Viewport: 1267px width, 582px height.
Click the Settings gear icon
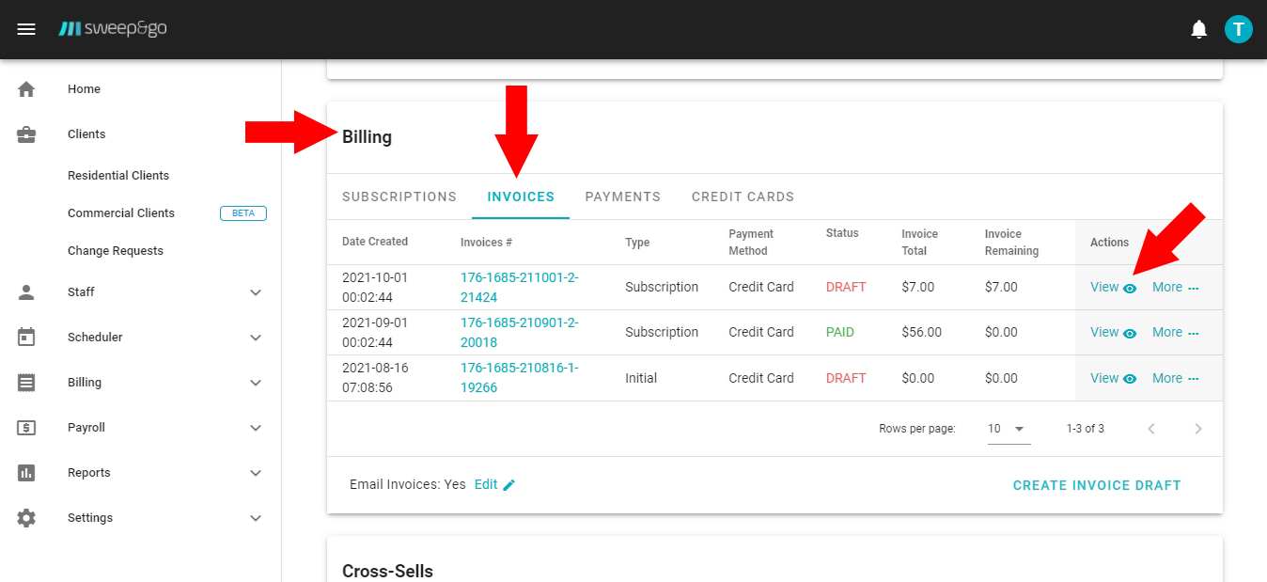pos(25,517)
